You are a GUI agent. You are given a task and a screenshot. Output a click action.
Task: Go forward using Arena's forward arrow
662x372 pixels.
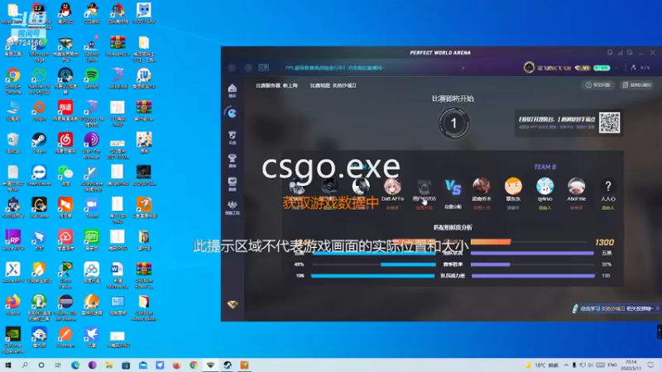coord(248,68)
